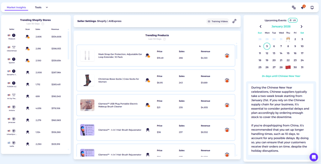Go to previous month in calendar
Screen dimensions: 321x164
pyautogui.click(x=260, y=27)
